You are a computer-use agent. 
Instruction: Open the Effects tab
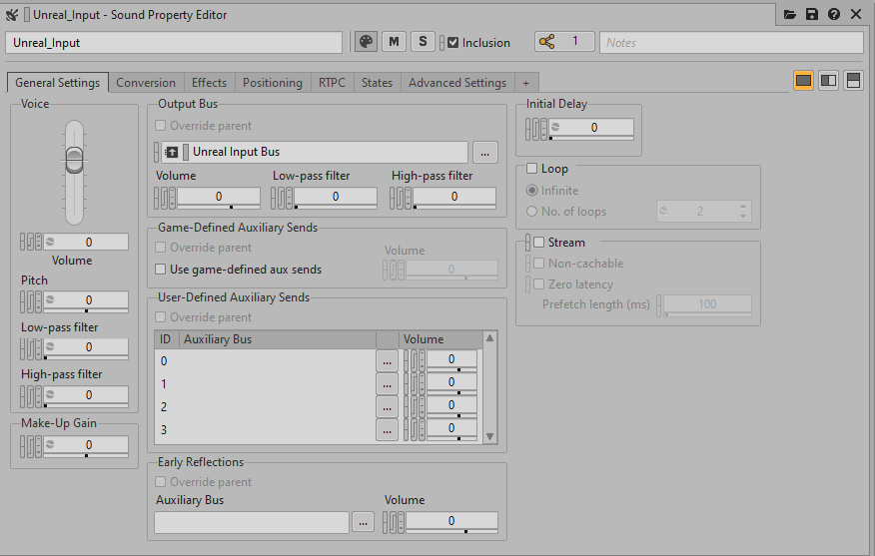click(209, 83)
